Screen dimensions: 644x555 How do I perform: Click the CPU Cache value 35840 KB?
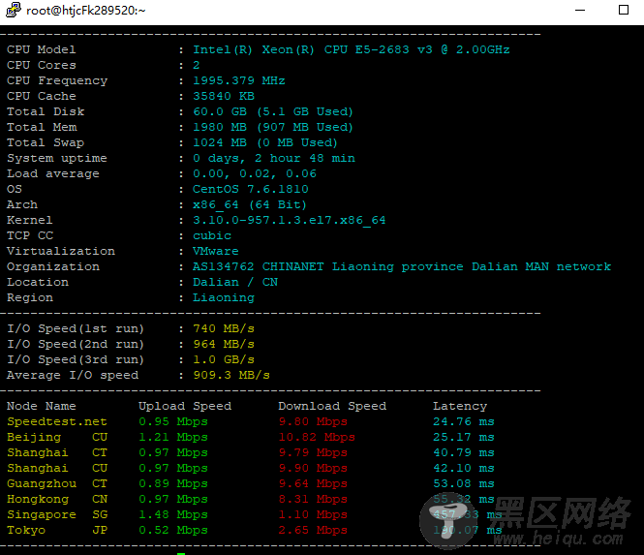[x=224, y=96]
